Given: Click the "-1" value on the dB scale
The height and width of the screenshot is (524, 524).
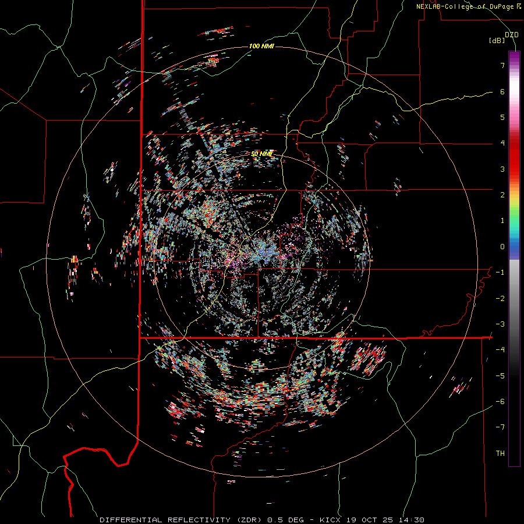Looking at the screenshot, I should click(500, 272).
